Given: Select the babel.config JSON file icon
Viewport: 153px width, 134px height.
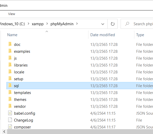Looking at the screenshot, I should (x=10, y=113).
